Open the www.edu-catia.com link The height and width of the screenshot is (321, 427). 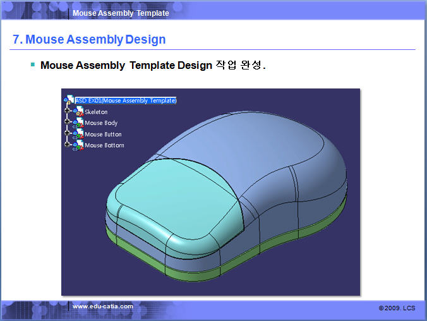pyautogui.click(x=103, y=306)
